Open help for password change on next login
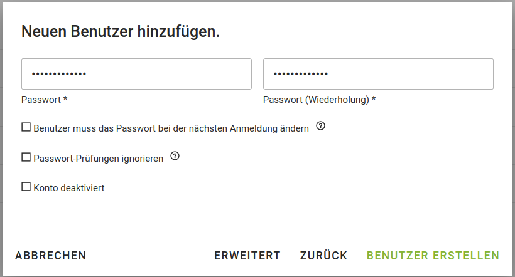 (321, 127)
